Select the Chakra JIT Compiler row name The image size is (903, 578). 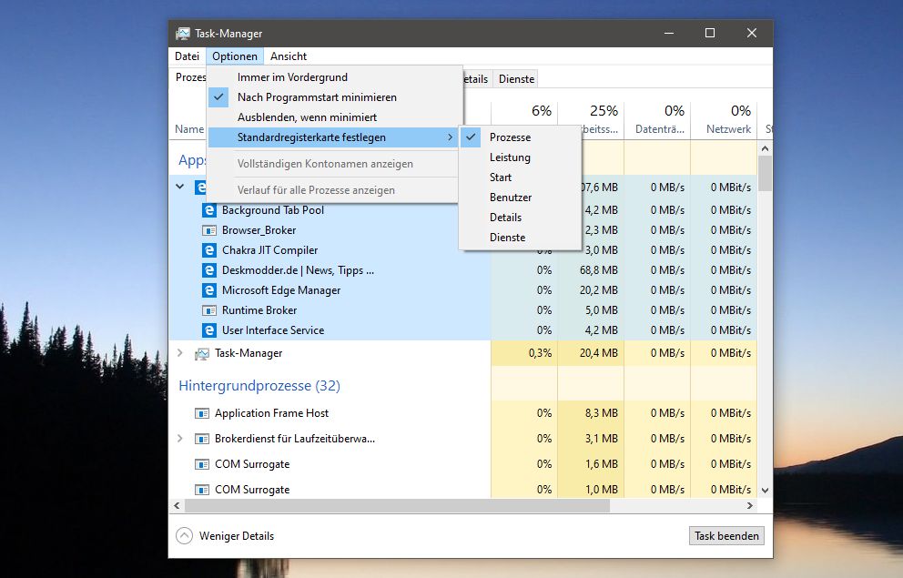coord(270,250)
